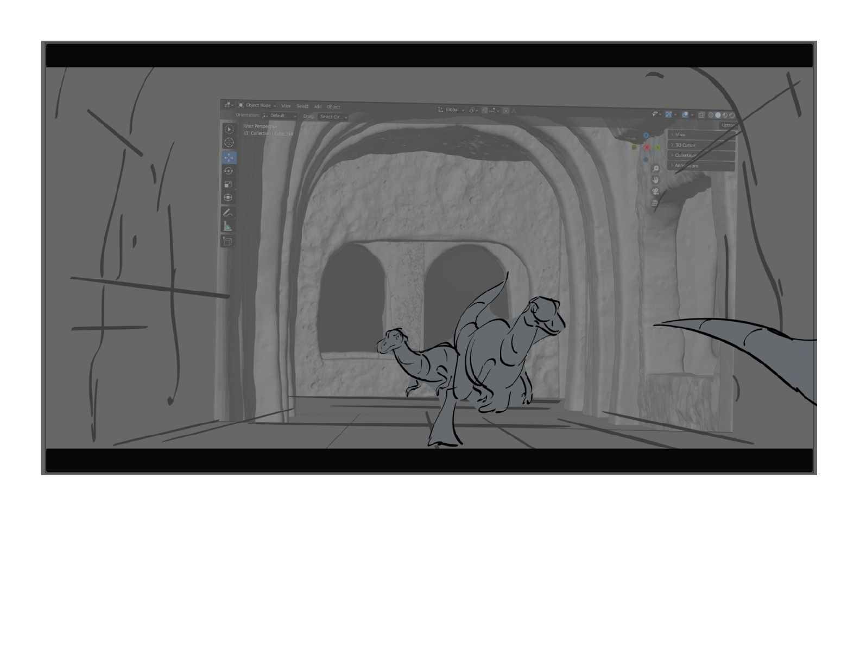Viewport: 860px width, 664px height.
Task: Select the Select Box tool
Action: click(x=229, y=129)
